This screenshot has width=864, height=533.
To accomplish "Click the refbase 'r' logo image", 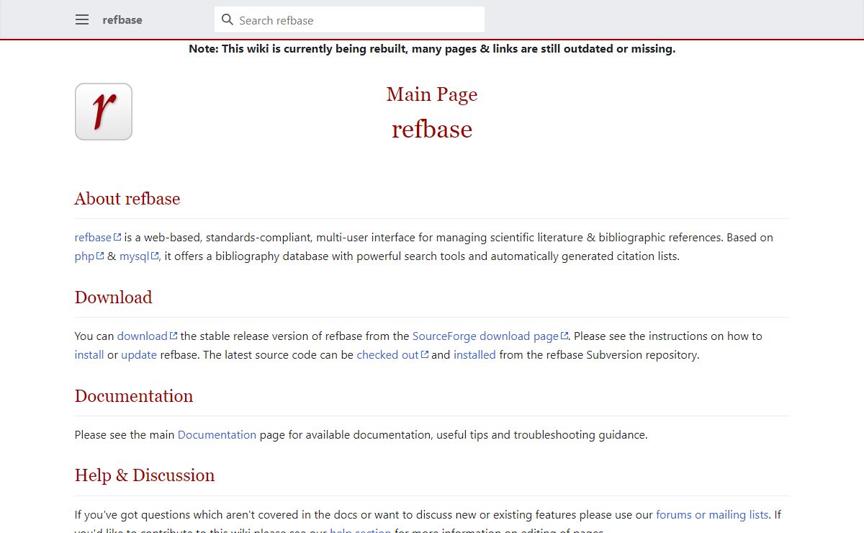I will (x=104, y=112).
